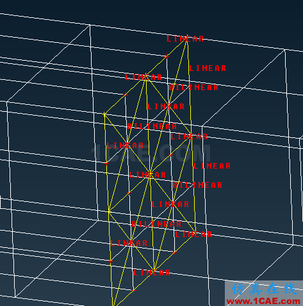Screen dimensions: 303x306
Task: Open the www.1CAE.com watermark link
Action: click(263, 301)
